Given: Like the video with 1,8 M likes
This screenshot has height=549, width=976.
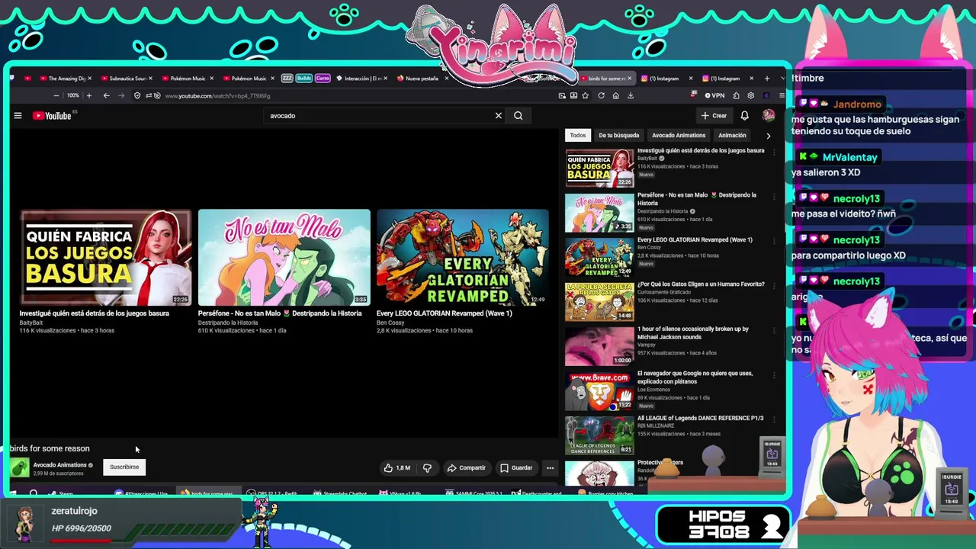Looking at the screenshot, I should point(396,468).
